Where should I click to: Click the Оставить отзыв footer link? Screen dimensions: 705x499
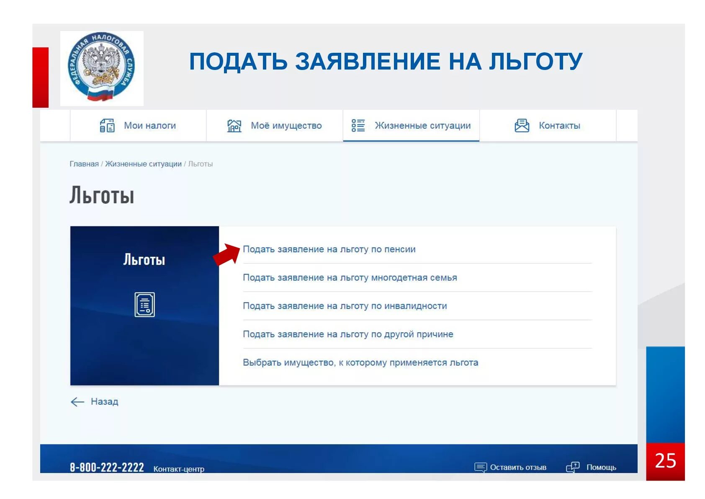point(518,468)
